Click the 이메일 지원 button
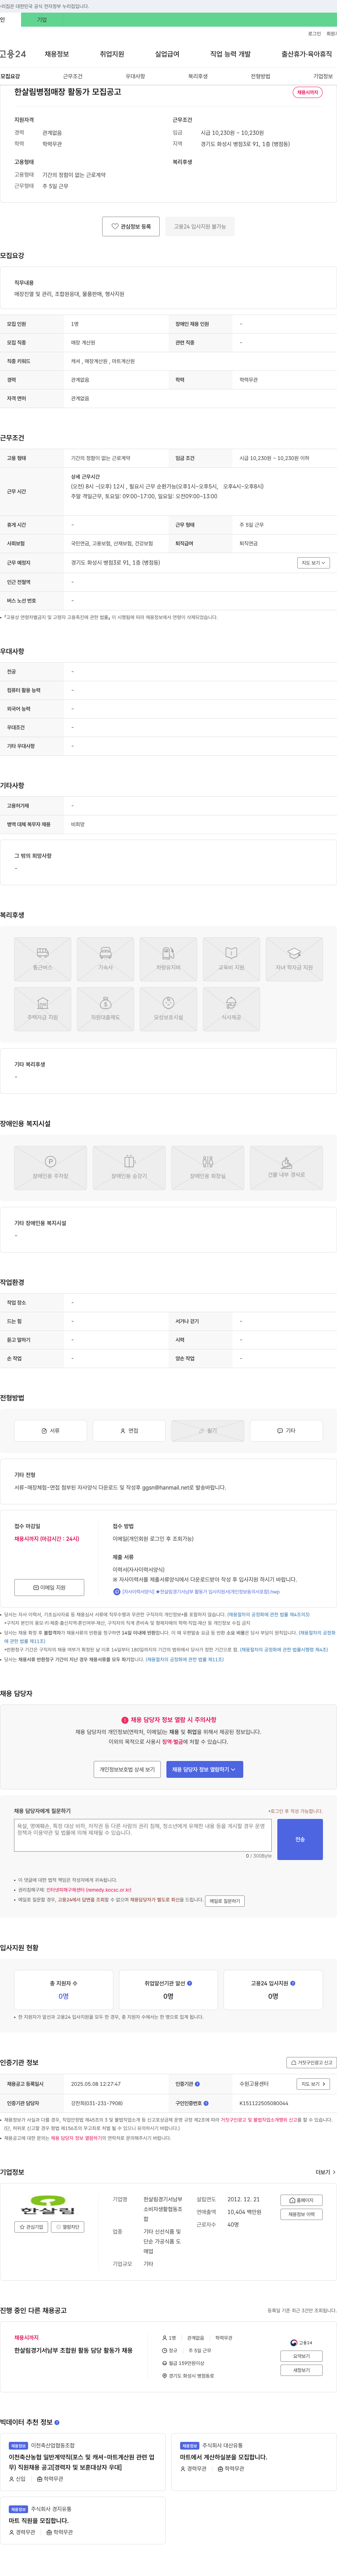This screenshot has width=337, height=2576. (x=49, y=1587)
